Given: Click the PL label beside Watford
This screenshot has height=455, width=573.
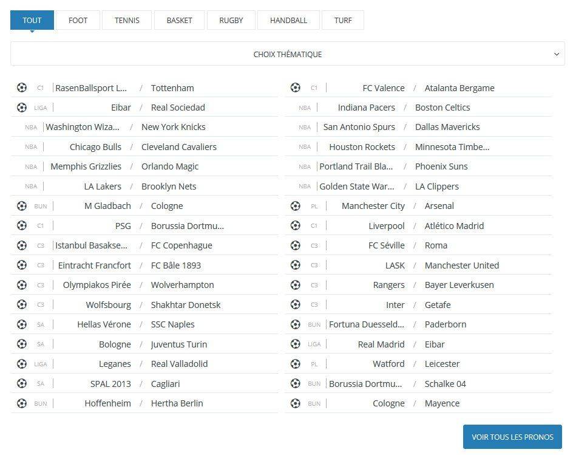Looking at the screenshot, I should (314, 364).
